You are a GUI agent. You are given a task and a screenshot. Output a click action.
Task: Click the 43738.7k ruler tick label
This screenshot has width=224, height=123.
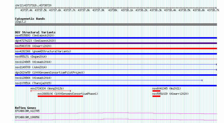point(213,10)
